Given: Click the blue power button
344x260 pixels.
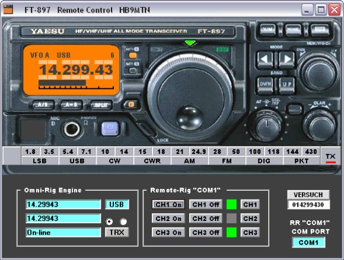Looking at the screenshot, I should point(110,128).
